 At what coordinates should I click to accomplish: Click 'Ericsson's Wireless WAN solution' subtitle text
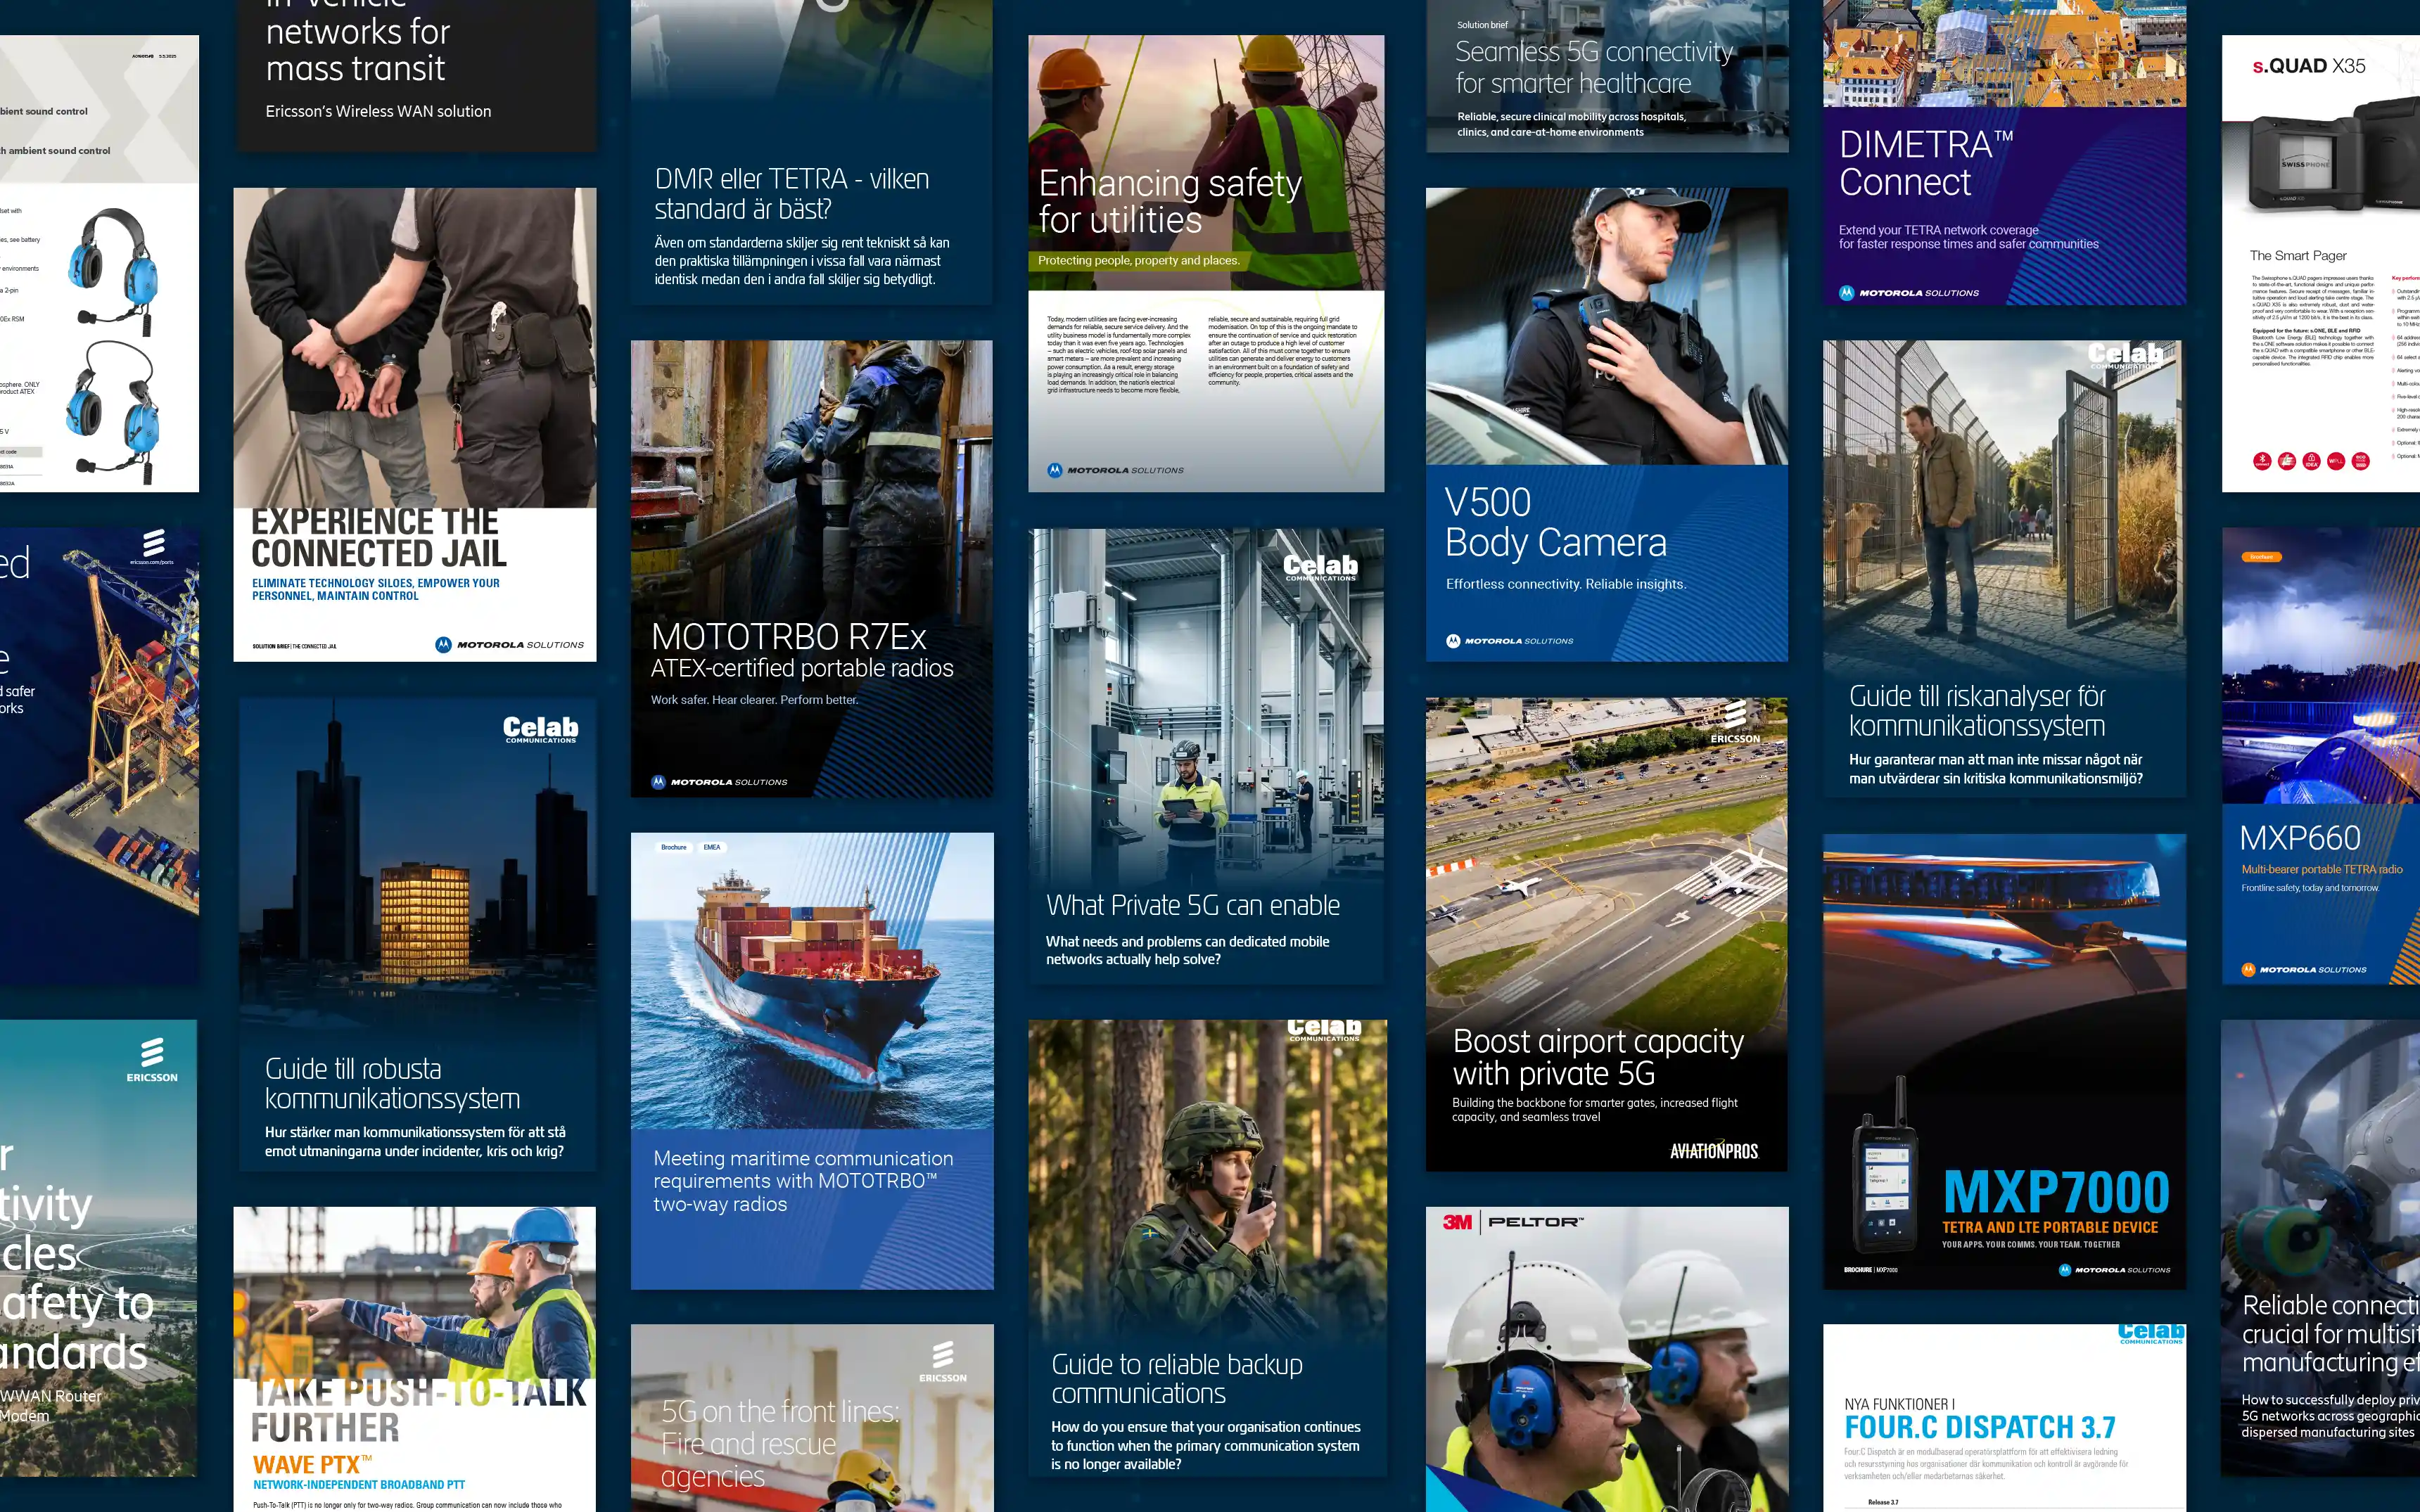coord(378,111)
